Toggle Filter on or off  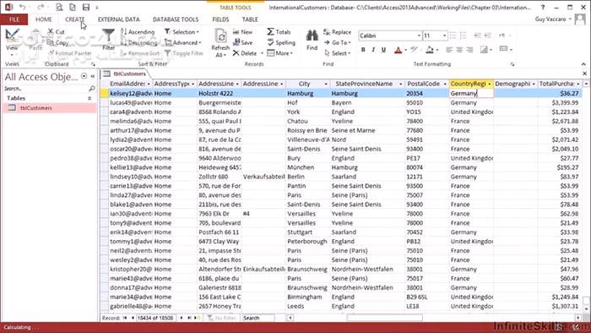pyautogui.click(x=184, y=53)
